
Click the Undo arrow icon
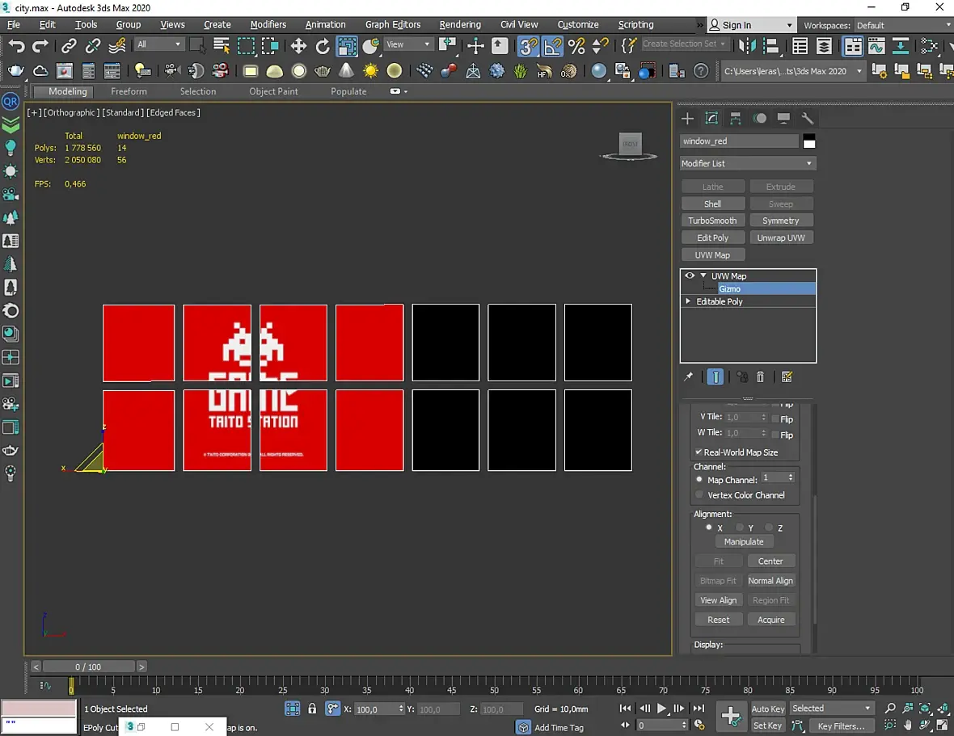point(16,46)
